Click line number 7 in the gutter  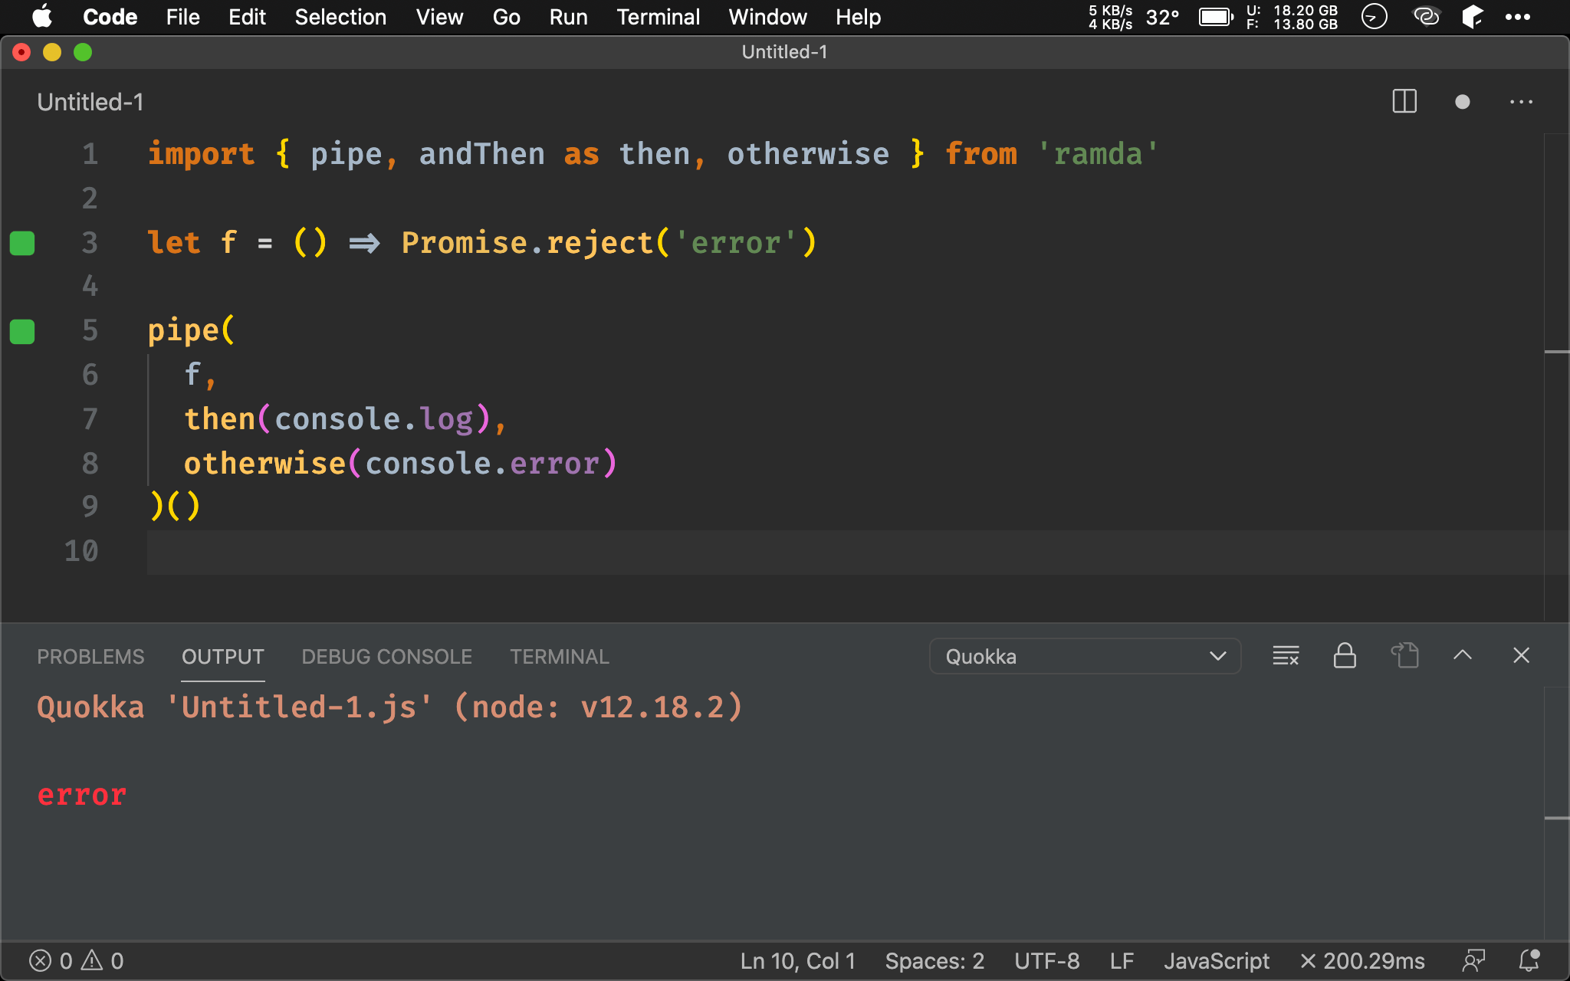coord(90,419)
